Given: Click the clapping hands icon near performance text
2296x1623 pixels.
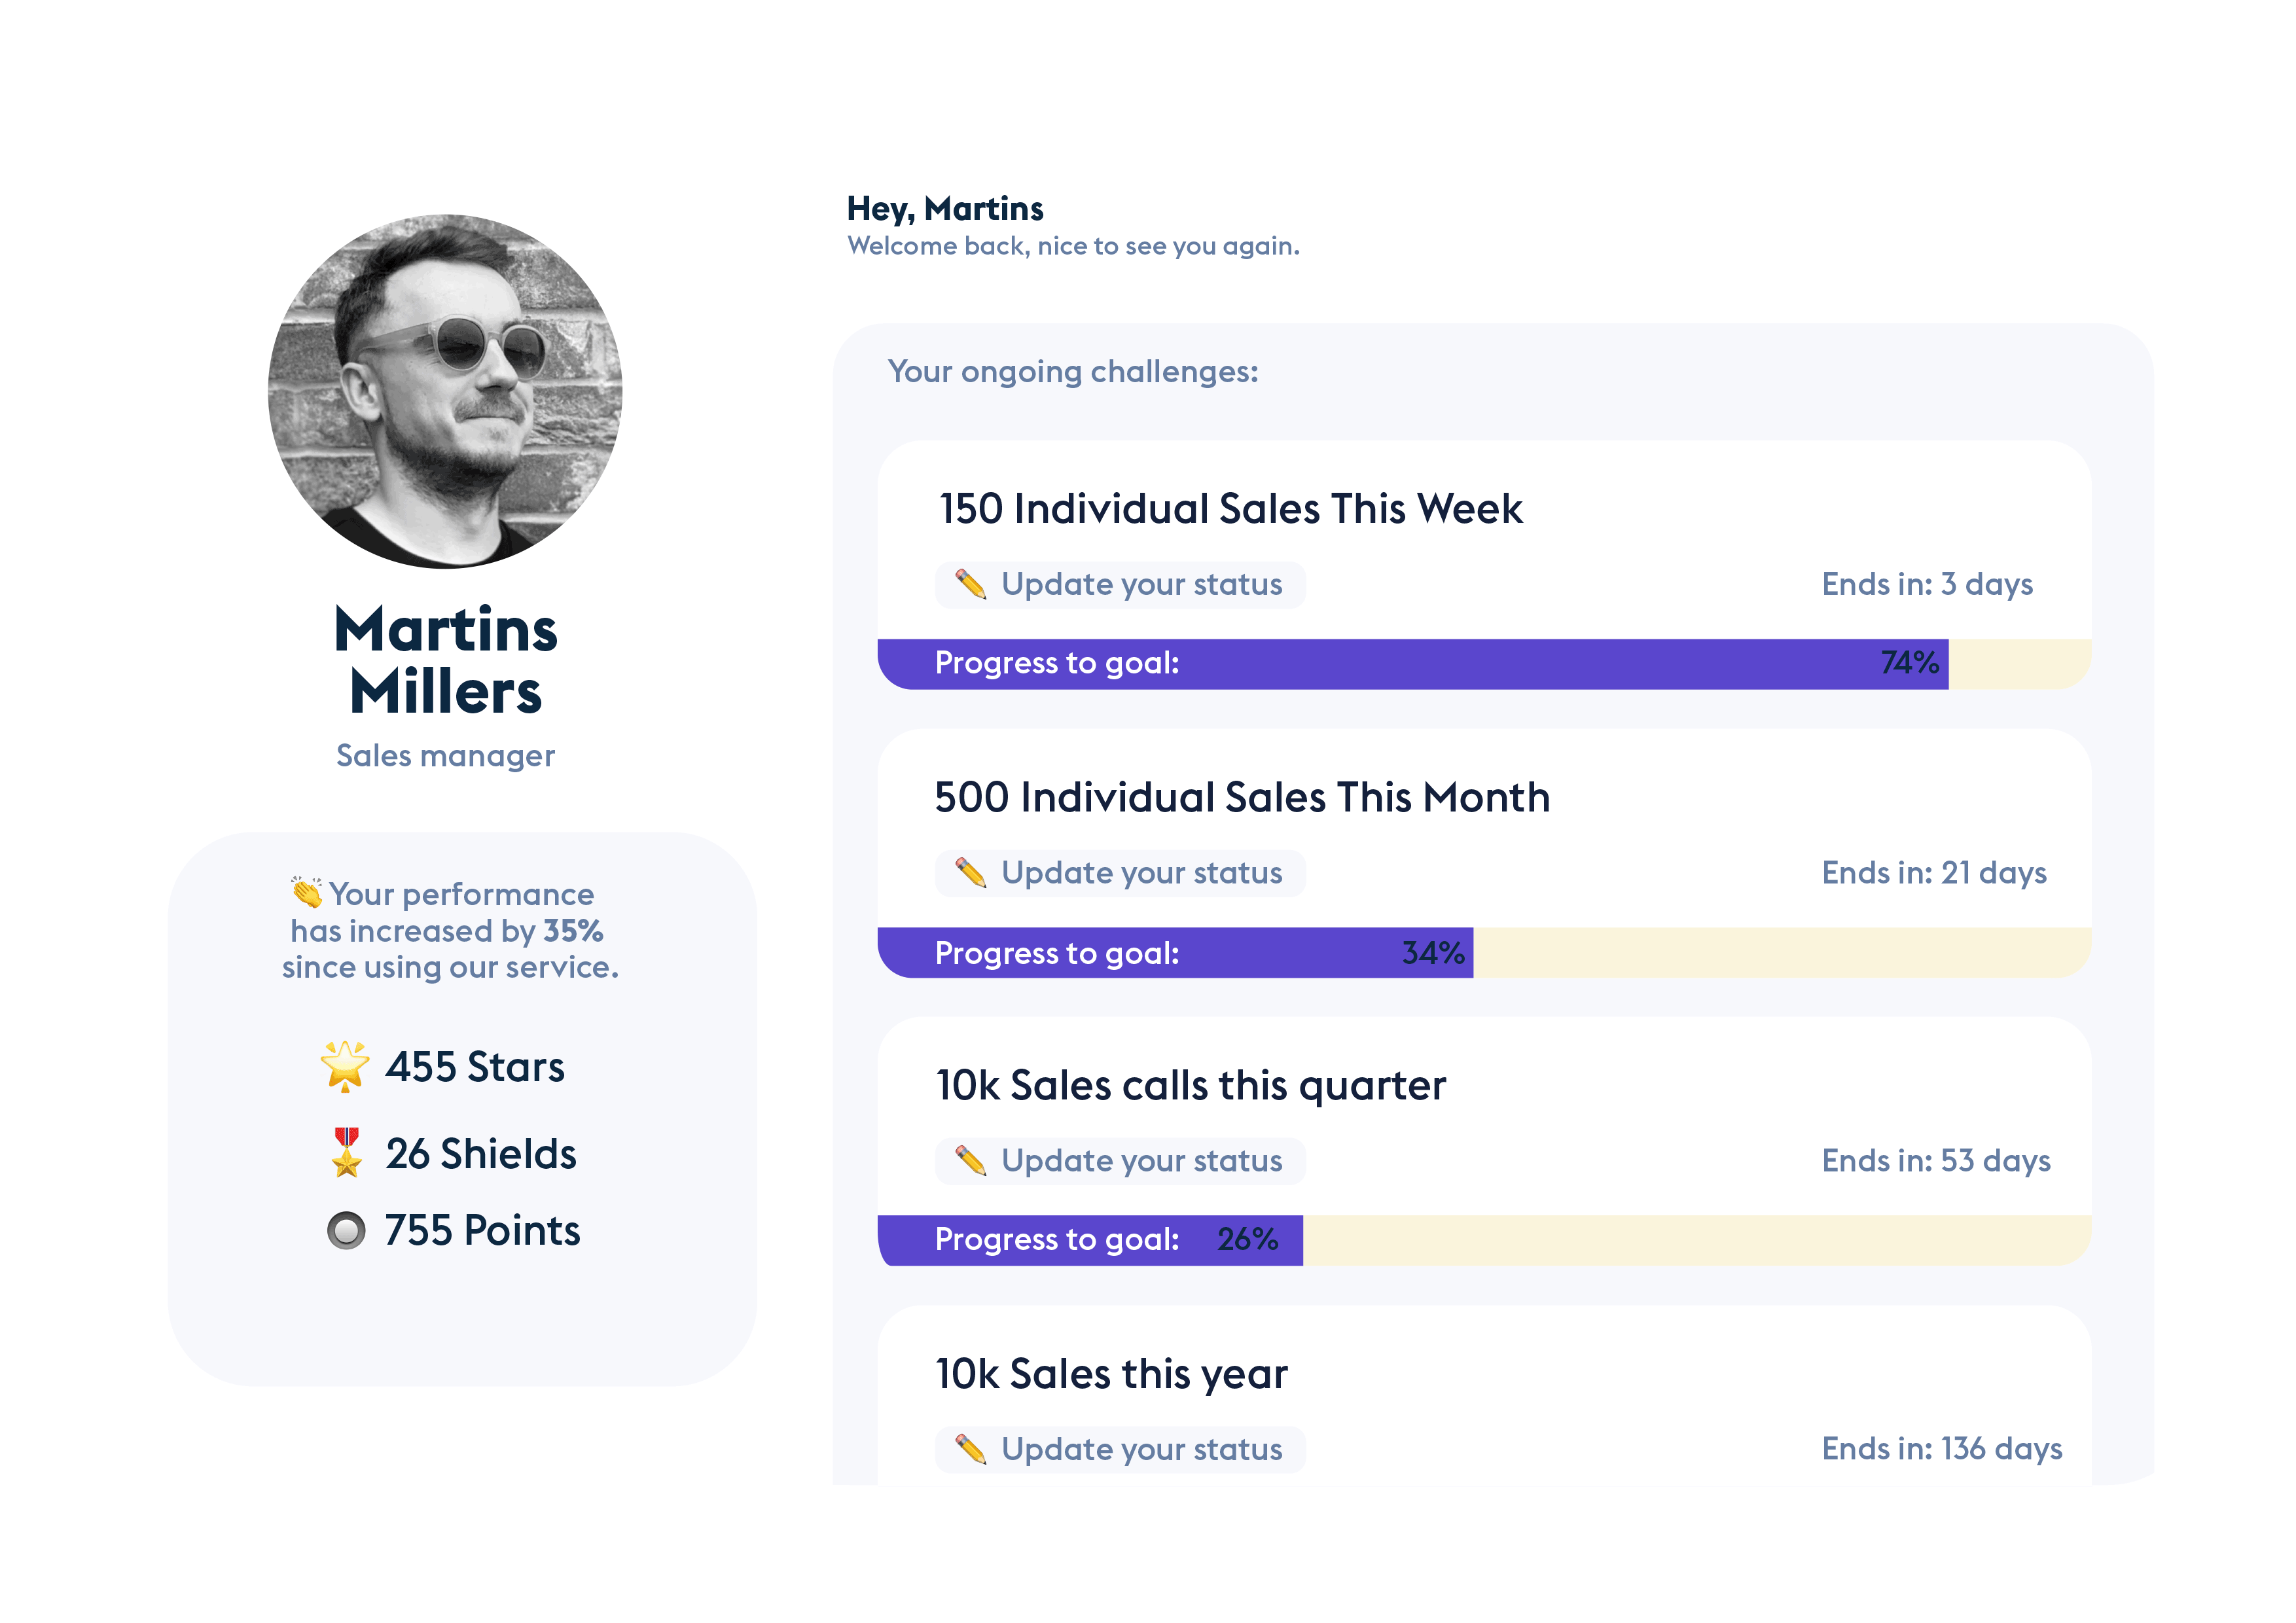Looking at the screenshot, I should coord(307,892).
